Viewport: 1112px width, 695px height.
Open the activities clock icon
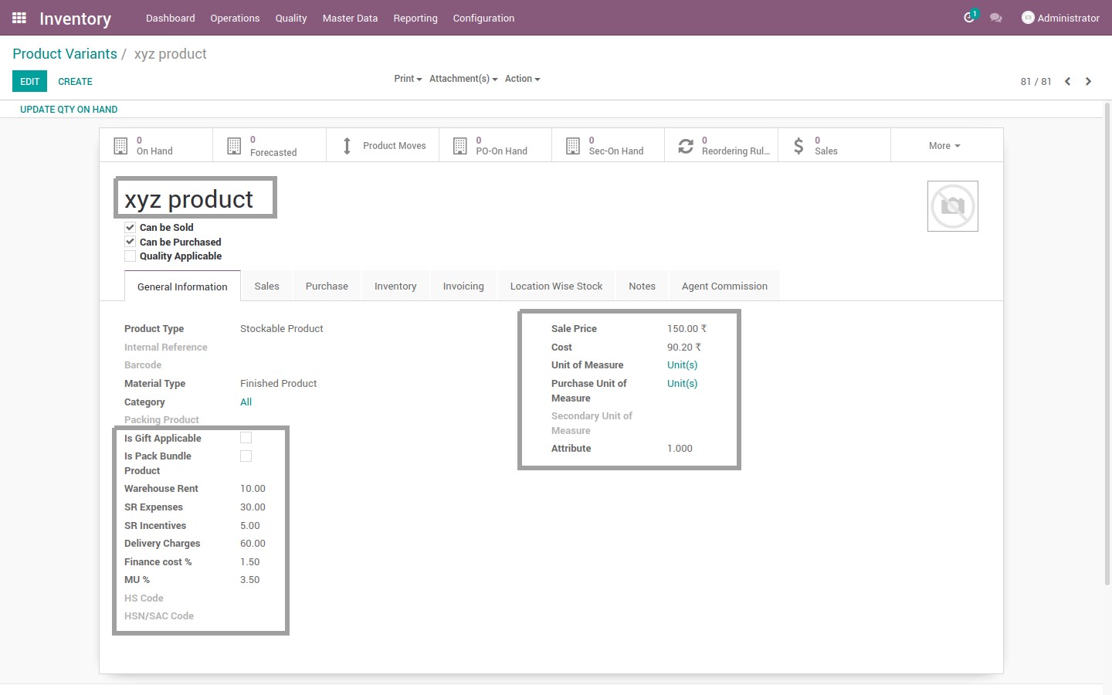[968, 18]
